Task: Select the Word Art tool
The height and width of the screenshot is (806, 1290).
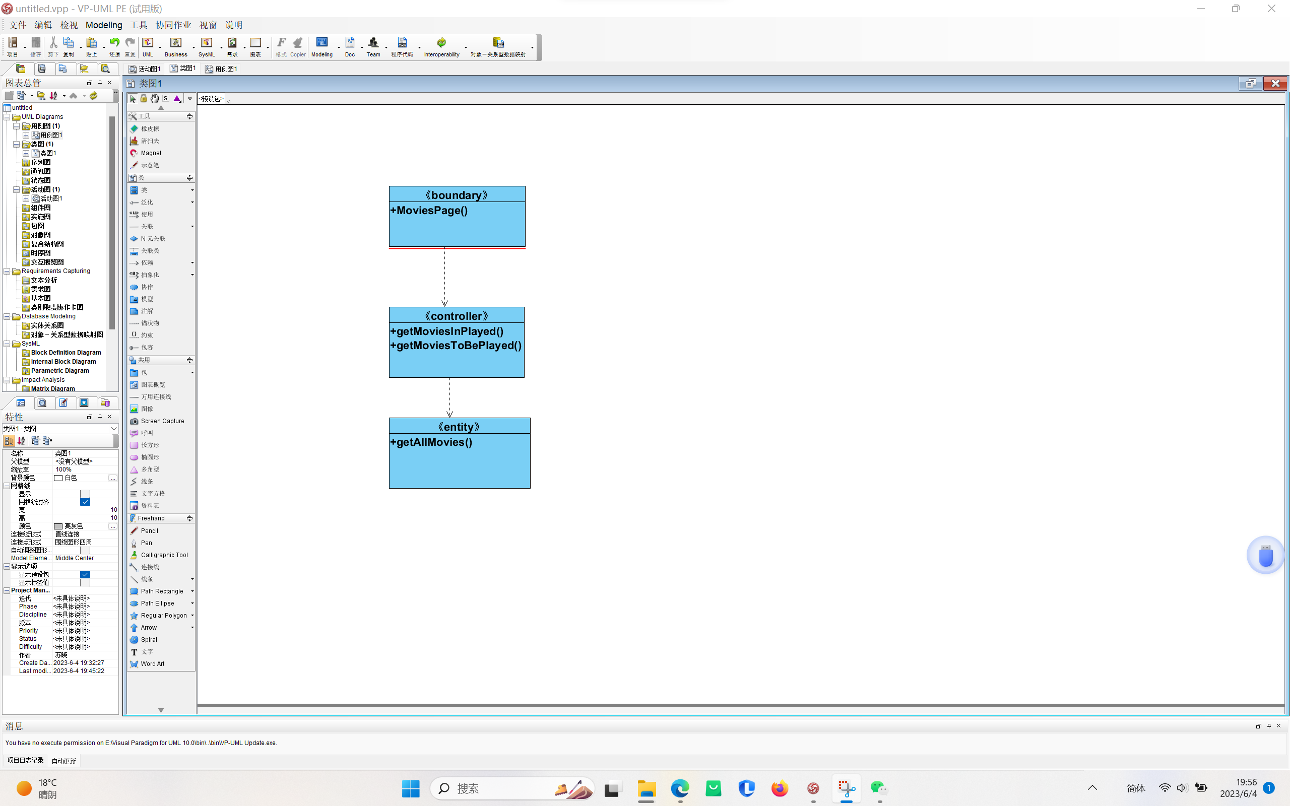Action: click(152, 663)
